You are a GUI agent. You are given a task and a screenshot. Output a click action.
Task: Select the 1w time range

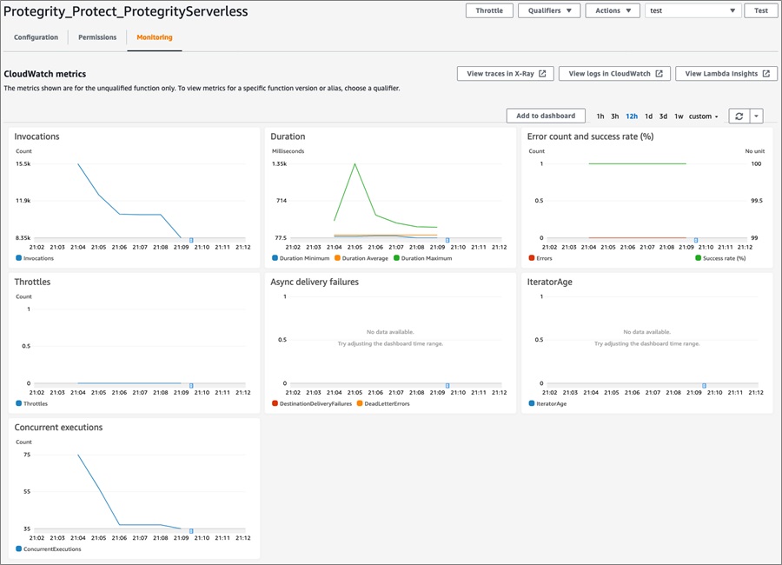pos(679,116)
